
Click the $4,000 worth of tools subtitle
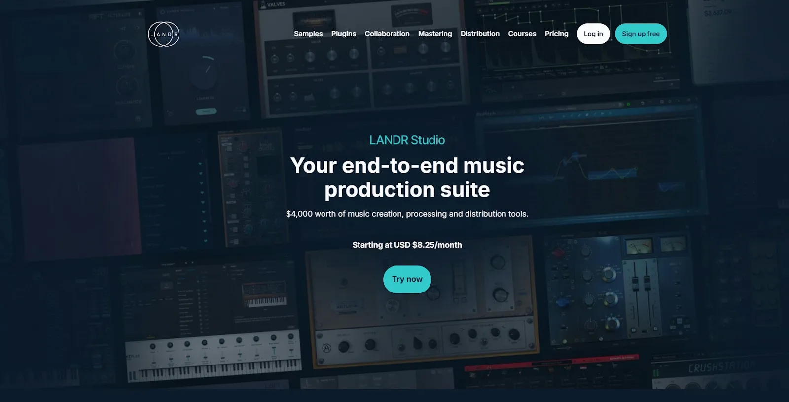point(407,214)
